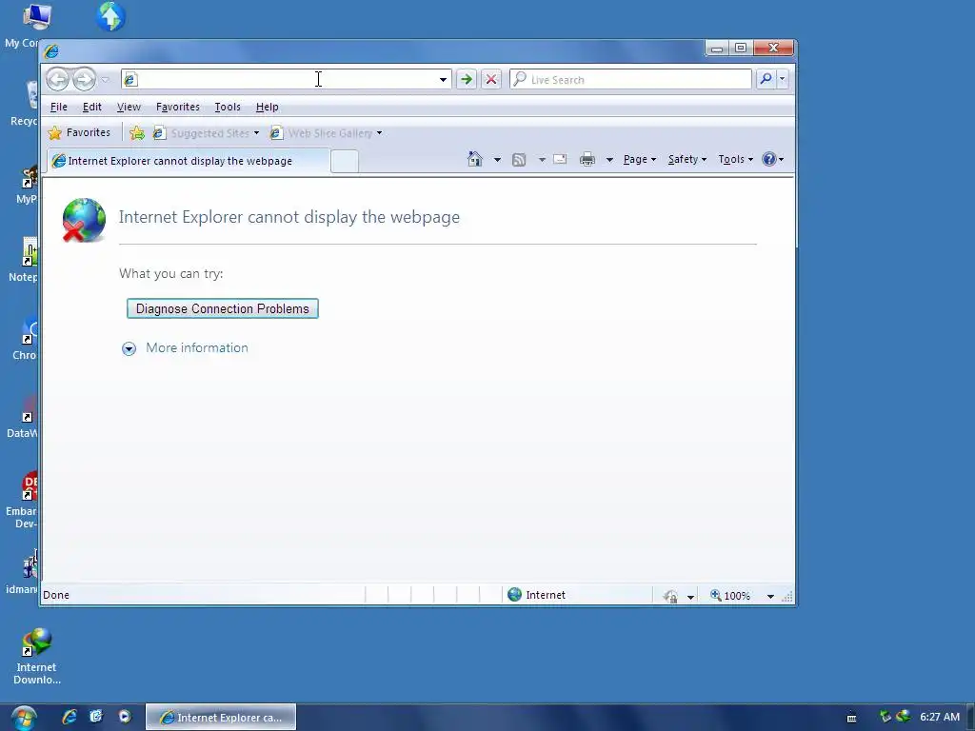Expand the More information section
This screenshot has width=975, height=731.
click(x=185, y=348)
